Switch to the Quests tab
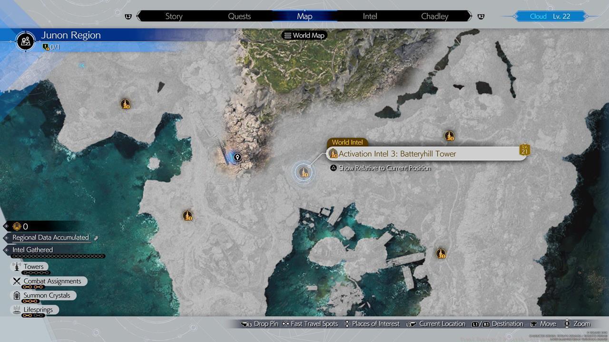 click(239, 16)
